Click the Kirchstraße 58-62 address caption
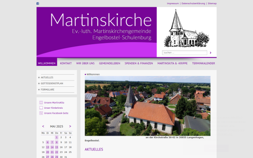The width and height of the screenshot is (253, 158). 175,137
